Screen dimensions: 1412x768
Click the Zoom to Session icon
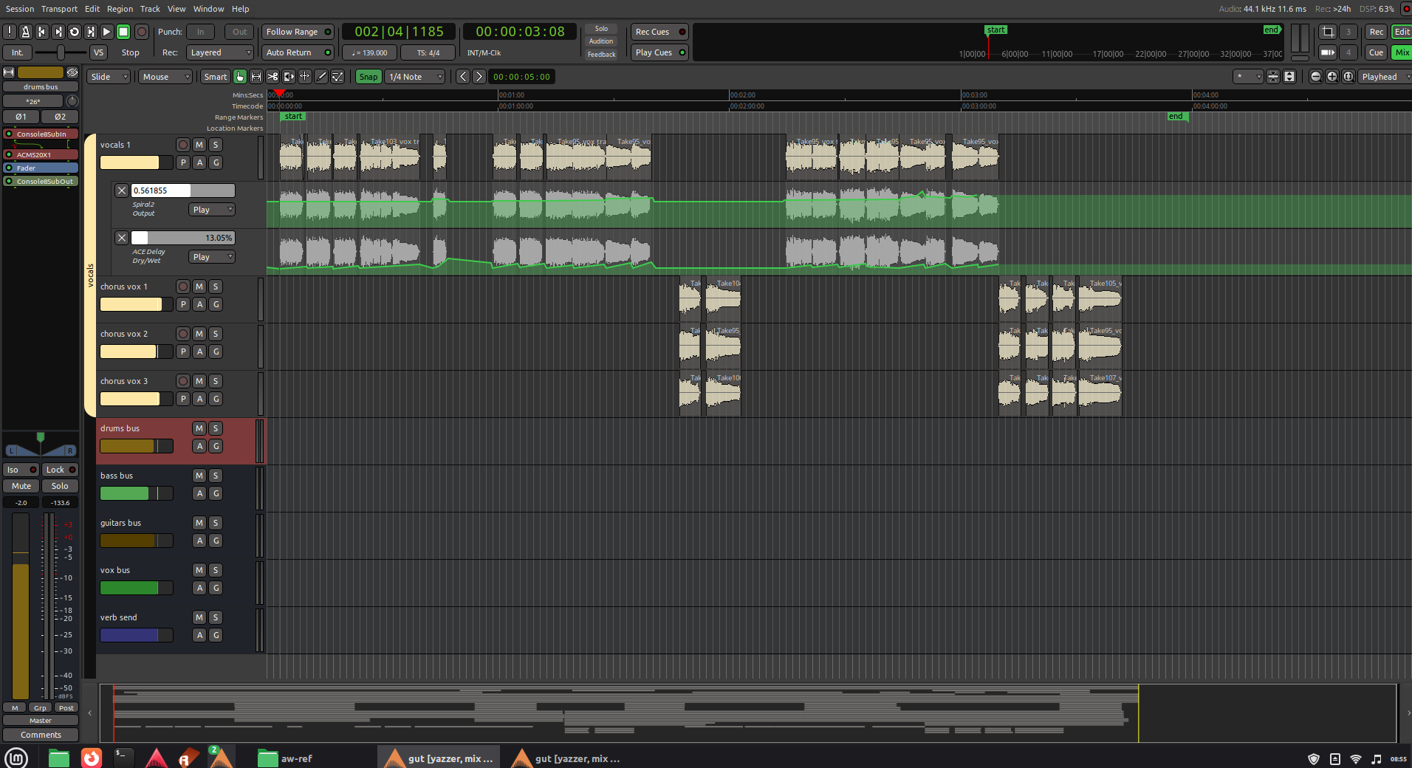point(1348,77)
